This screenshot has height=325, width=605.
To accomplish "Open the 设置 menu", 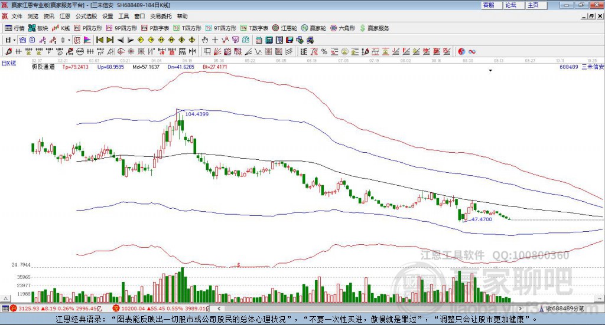I will click(108, 16).
